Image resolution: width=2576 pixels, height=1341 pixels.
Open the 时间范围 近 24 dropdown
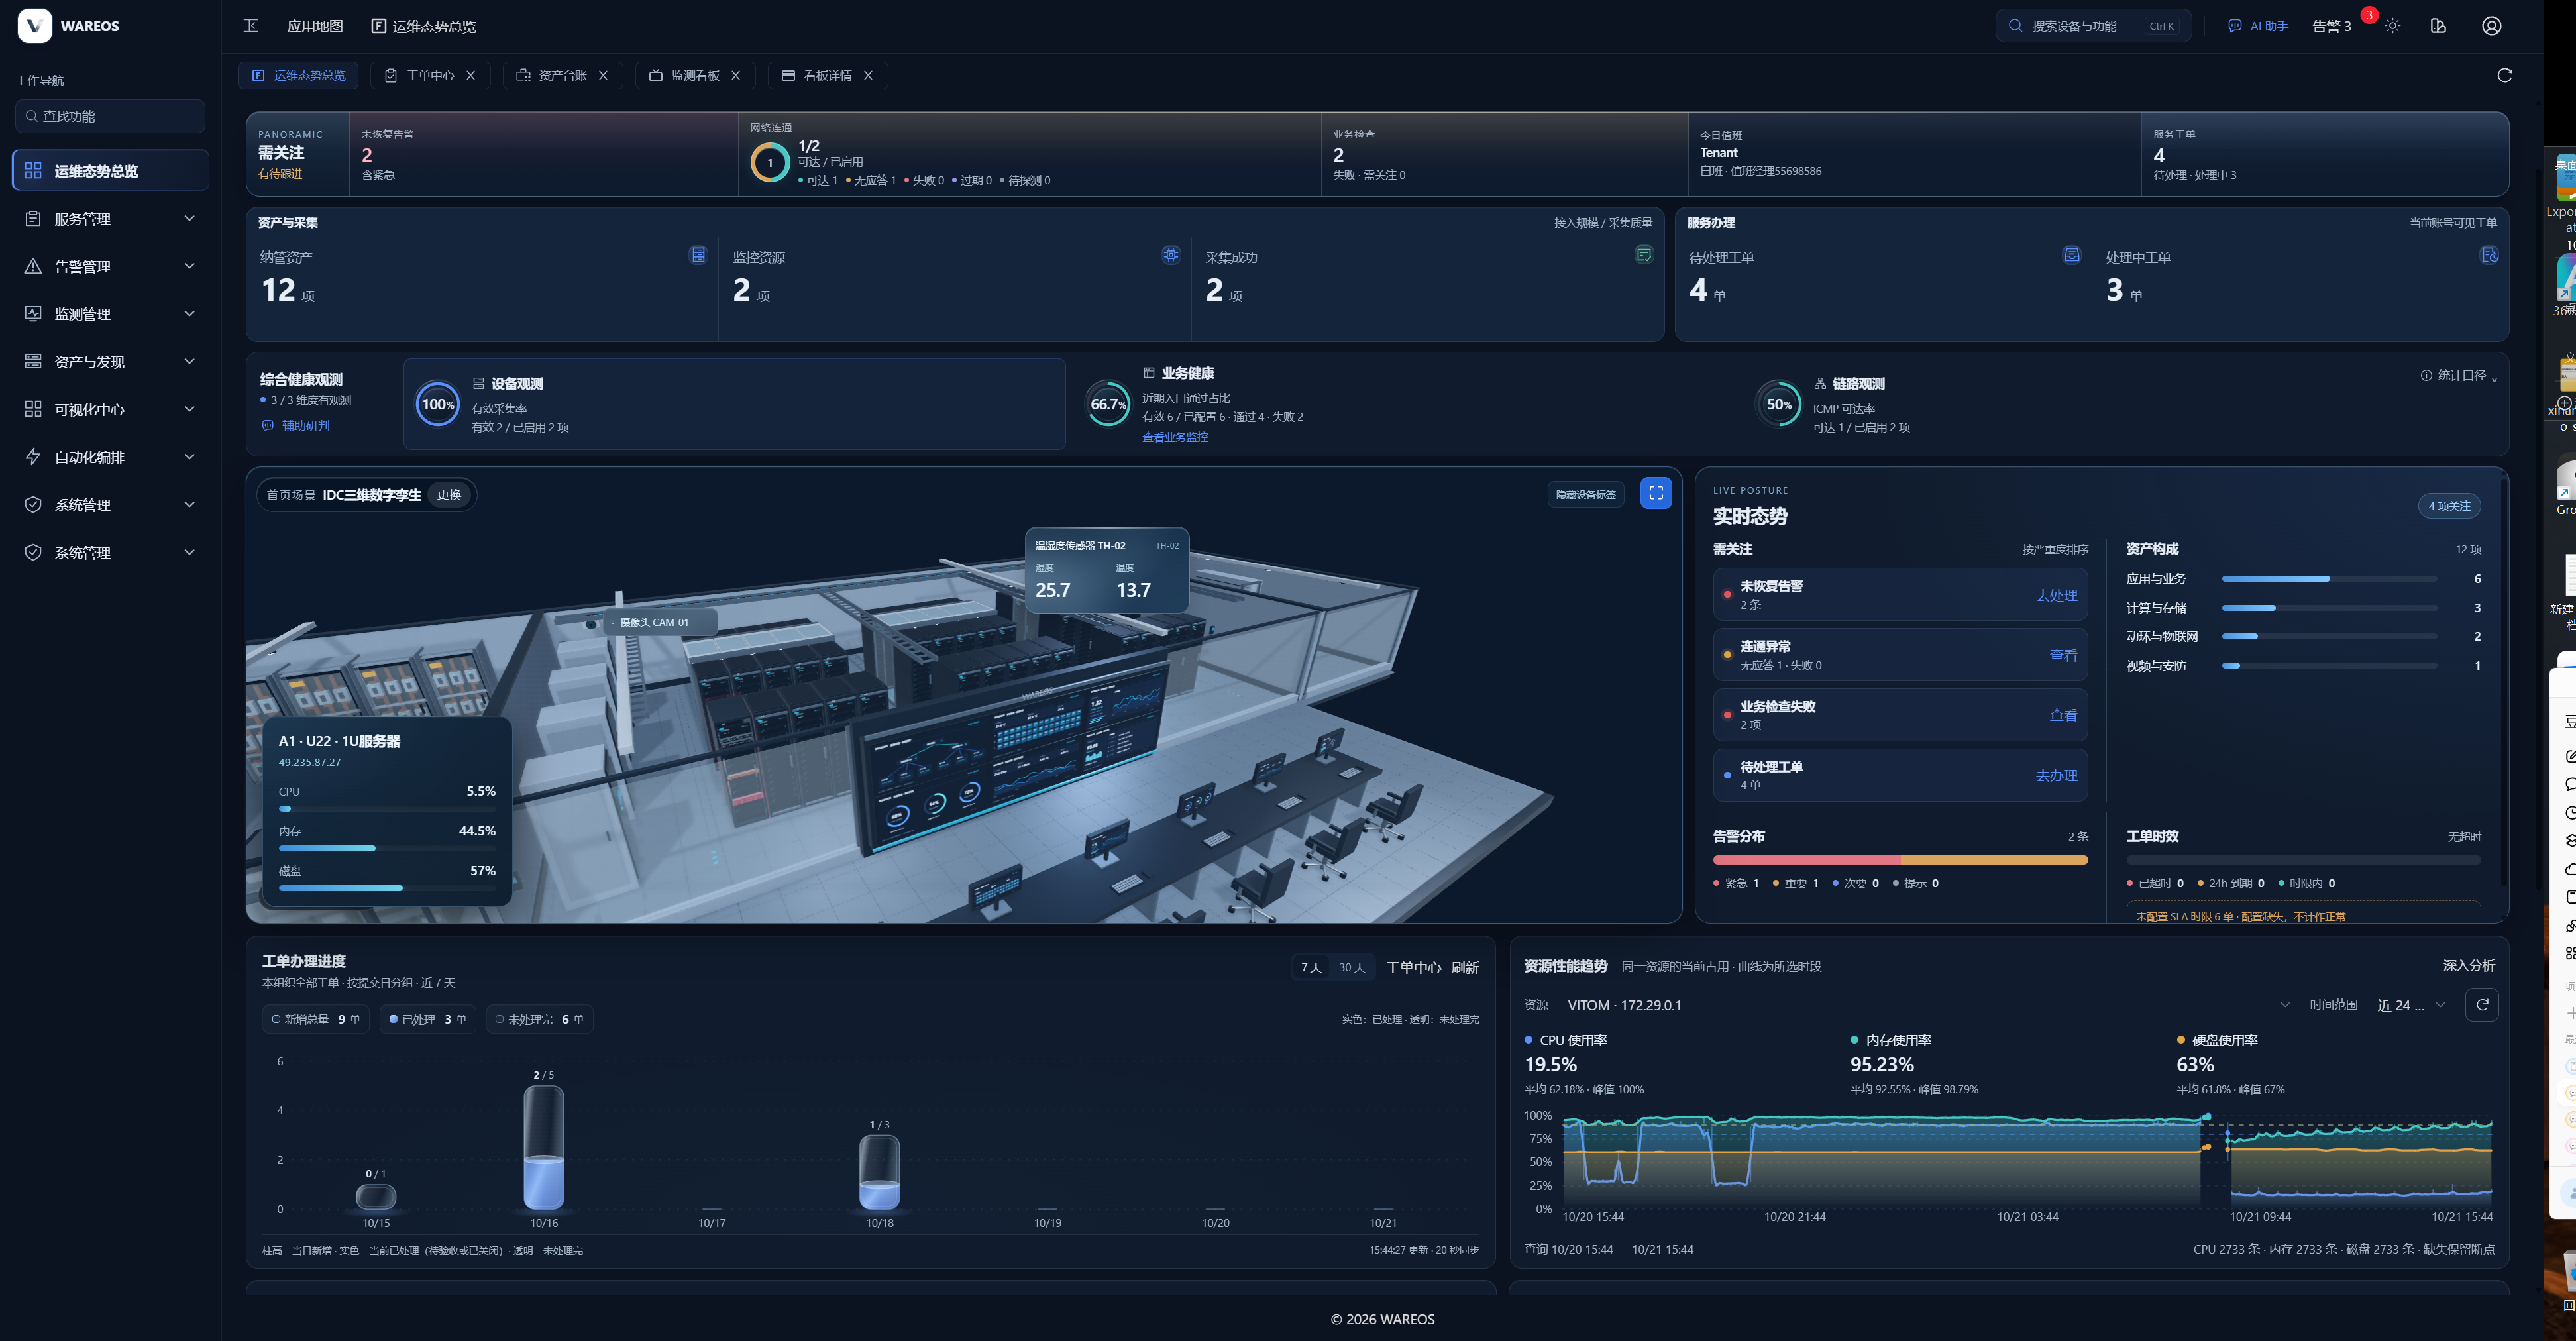point(2410,1005)
